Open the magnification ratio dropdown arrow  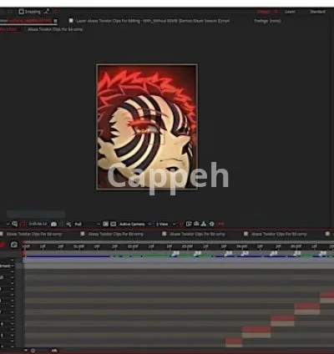coord(8,224)
